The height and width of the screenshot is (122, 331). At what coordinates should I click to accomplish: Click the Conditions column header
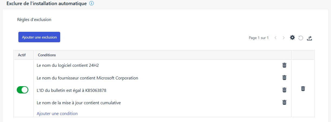click(x=47, y=55)
